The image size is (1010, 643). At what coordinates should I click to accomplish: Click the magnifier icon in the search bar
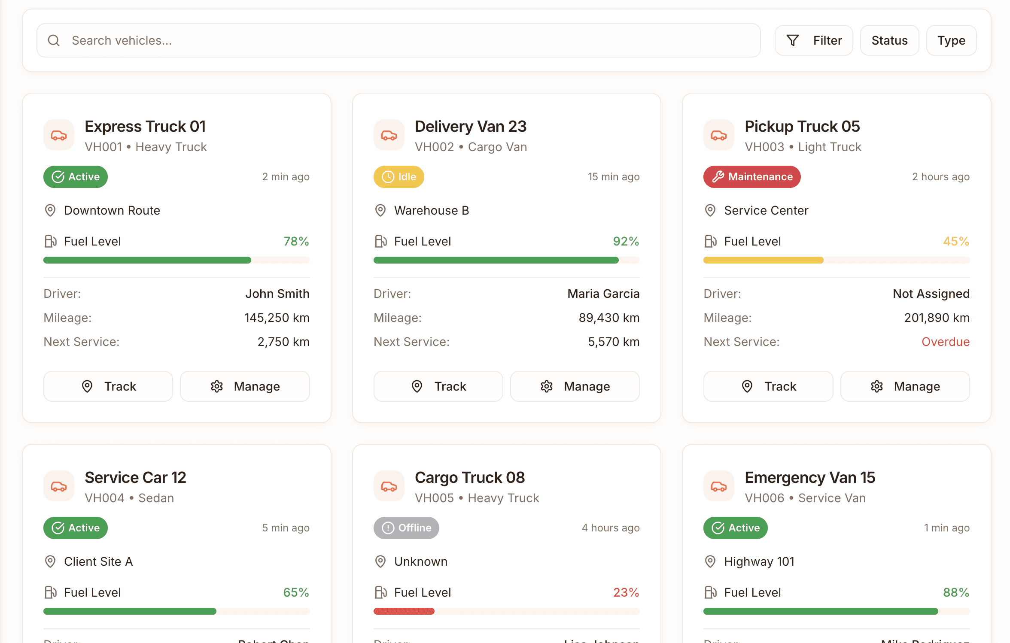[54, 40]
